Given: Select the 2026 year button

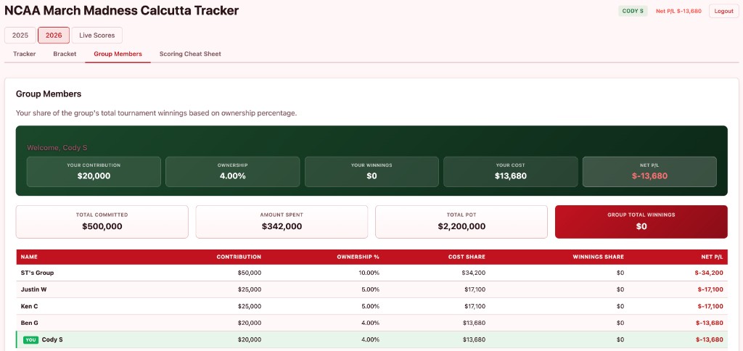Looking at the screenshot, I should point(54,35).
